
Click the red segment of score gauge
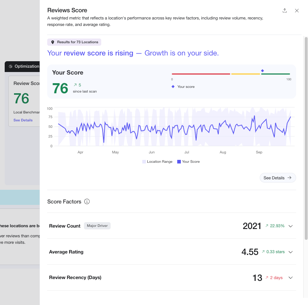pos(201,74)
